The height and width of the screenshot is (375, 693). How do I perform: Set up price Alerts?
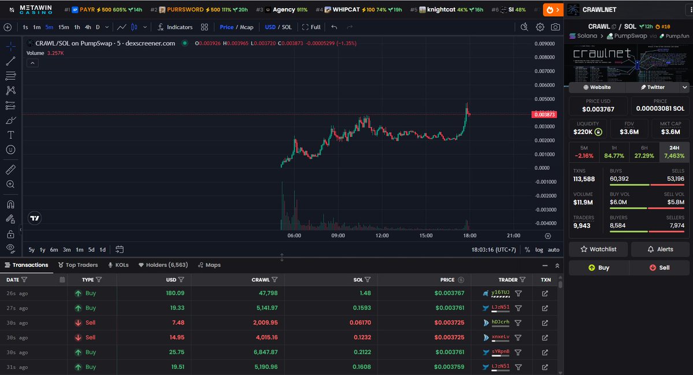[x=660, y=250]
